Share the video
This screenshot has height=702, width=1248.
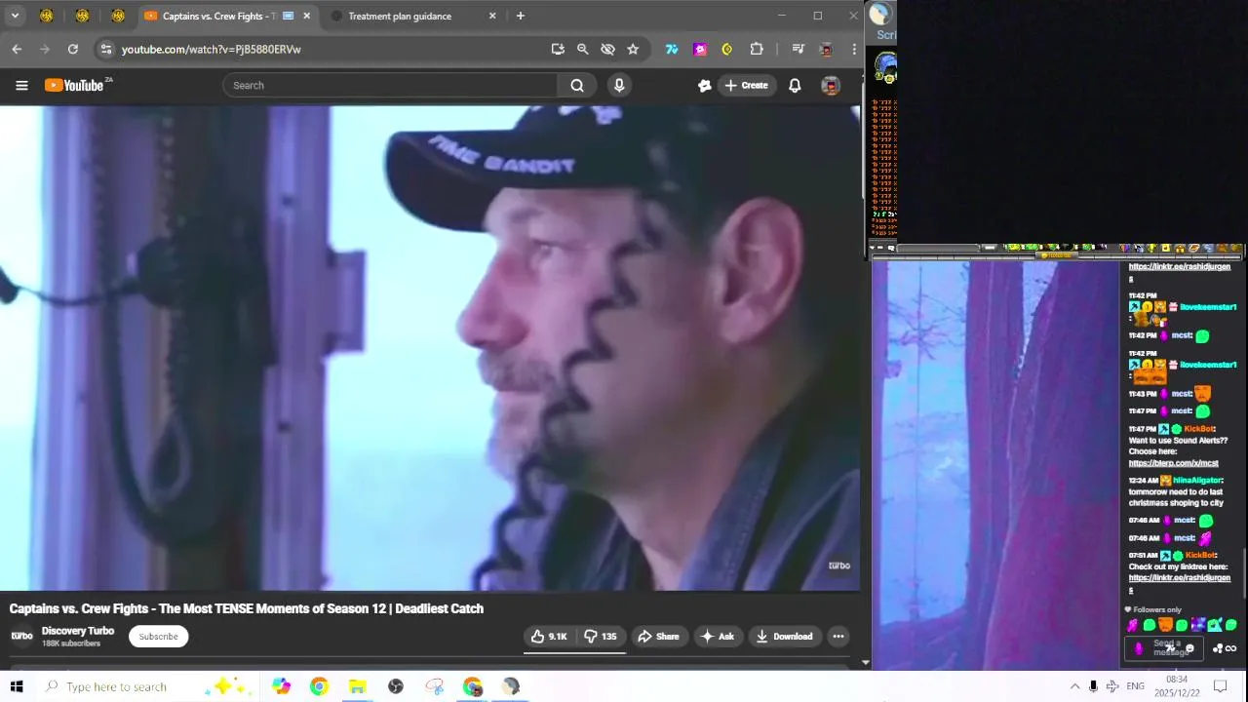(658, 637)
